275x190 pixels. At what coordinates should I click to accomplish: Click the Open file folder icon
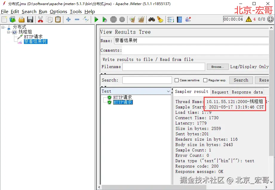(21, 19)
